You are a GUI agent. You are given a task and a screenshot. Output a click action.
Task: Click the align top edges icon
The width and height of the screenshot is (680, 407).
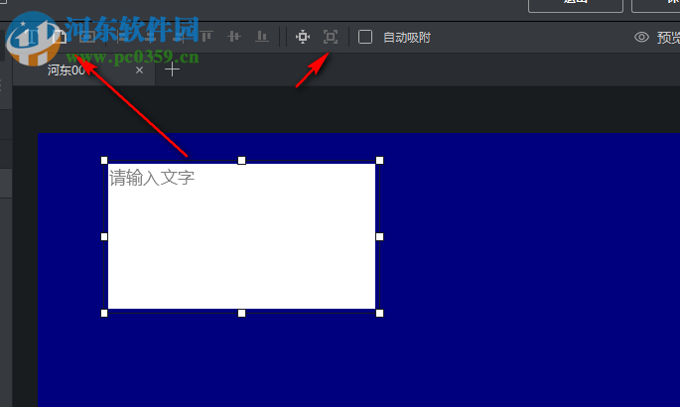[x=206, y=37]
